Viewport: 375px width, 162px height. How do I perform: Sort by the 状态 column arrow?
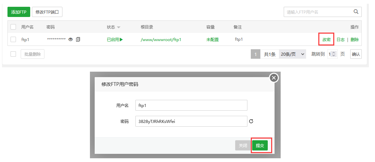(x=119, y=27)
